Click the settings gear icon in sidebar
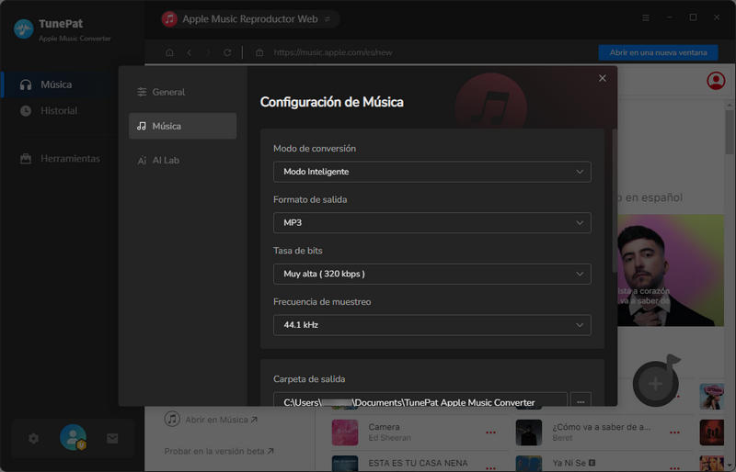This screenshot has height=472, width=736. click(34, 439)
